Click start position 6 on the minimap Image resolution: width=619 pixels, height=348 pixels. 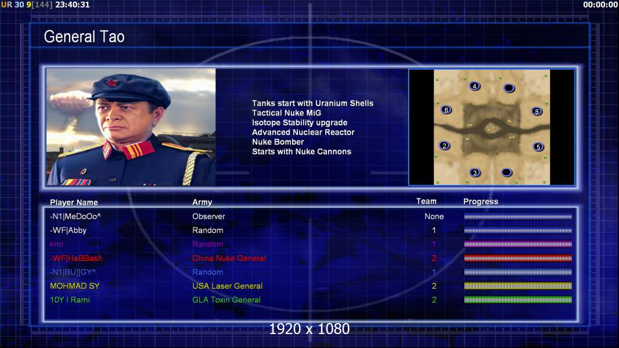point(446,110)
